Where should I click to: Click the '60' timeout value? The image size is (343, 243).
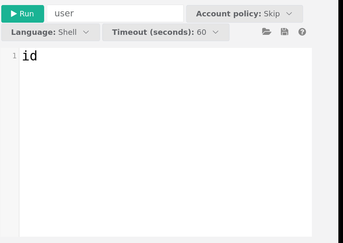pyautogui.click(x=201, y=32)
